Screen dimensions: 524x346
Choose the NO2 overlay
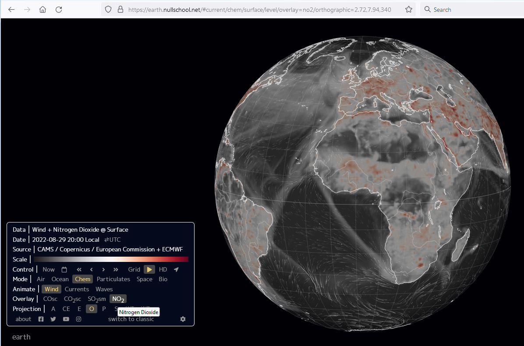click(118, 299)
